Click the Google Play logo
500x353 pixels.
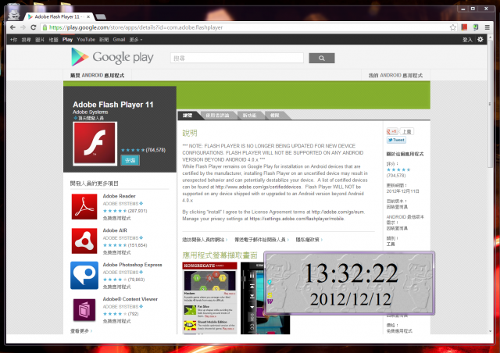(x=112, y=57)
